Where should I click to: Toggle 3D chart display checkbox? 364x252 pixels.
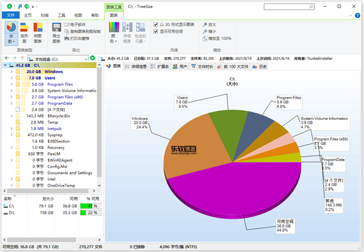[156, 25]
